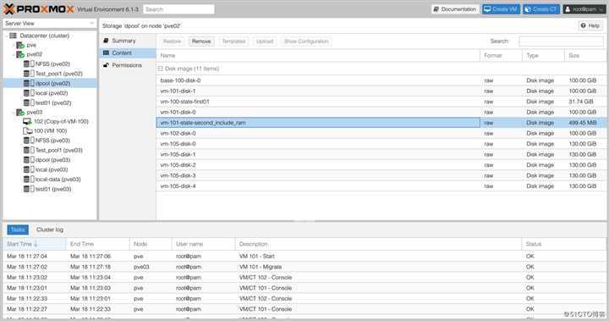Click the Create CT button
Viewport: 609px width, 321px height.
tap(541, 9)
